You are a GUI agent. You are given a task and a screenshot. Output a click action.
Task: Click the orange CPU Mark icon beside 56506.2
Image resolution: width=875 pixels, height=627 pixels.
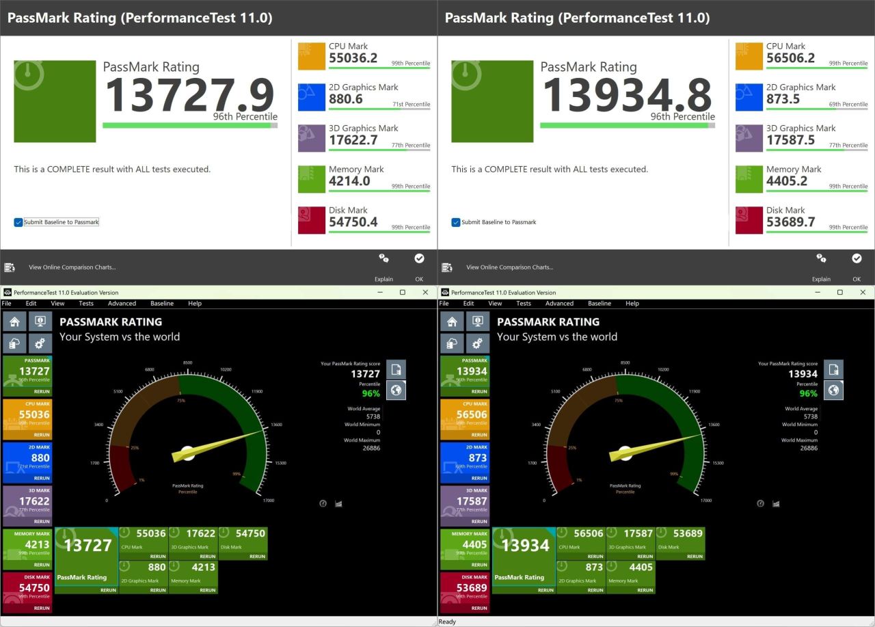point(749,56)
